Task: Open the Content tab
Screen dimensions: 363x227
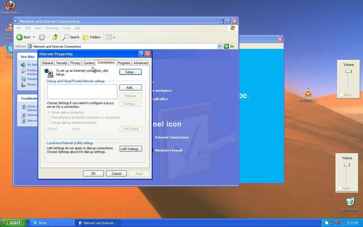Action: pyautogui.click(x=89, y=63)
